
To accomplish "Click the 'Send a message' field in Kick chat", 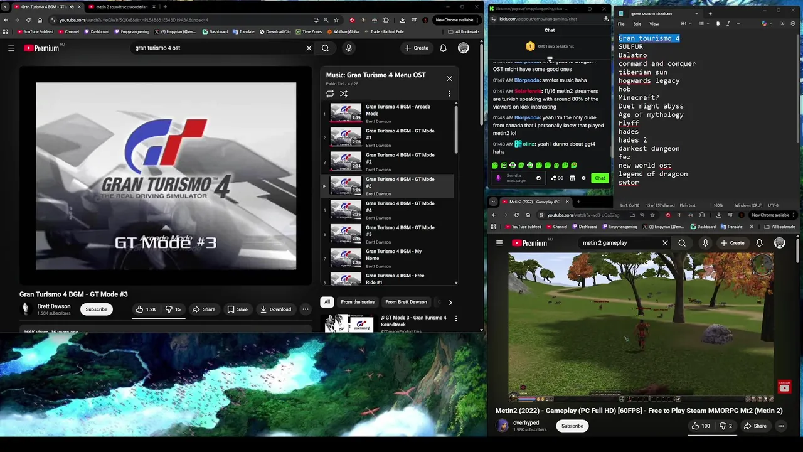I will coord(519,178).
